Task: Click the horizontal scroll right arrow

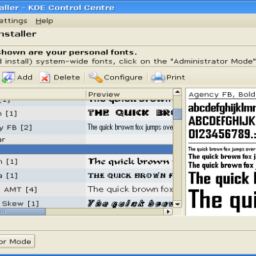Action: (168, 212)
